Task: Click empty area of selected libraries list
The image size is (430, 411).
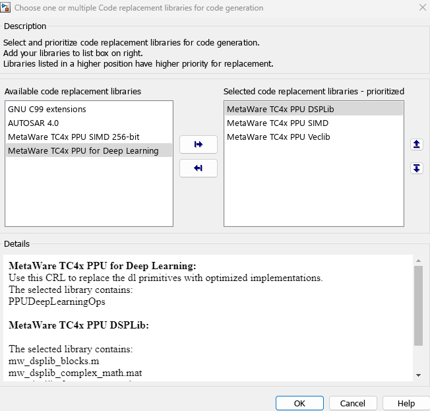Action: pyautogui.click(x=313, y=191)
